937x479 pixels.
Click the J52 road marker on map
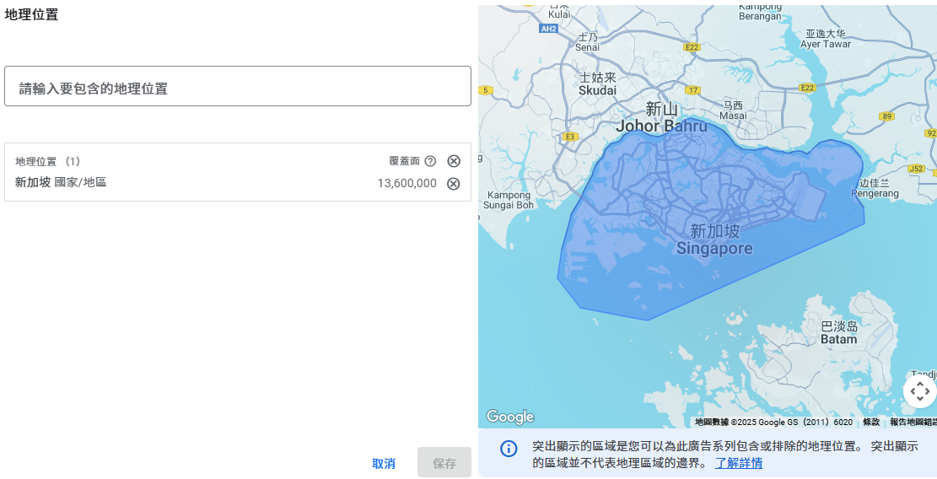tap(916, 169)
